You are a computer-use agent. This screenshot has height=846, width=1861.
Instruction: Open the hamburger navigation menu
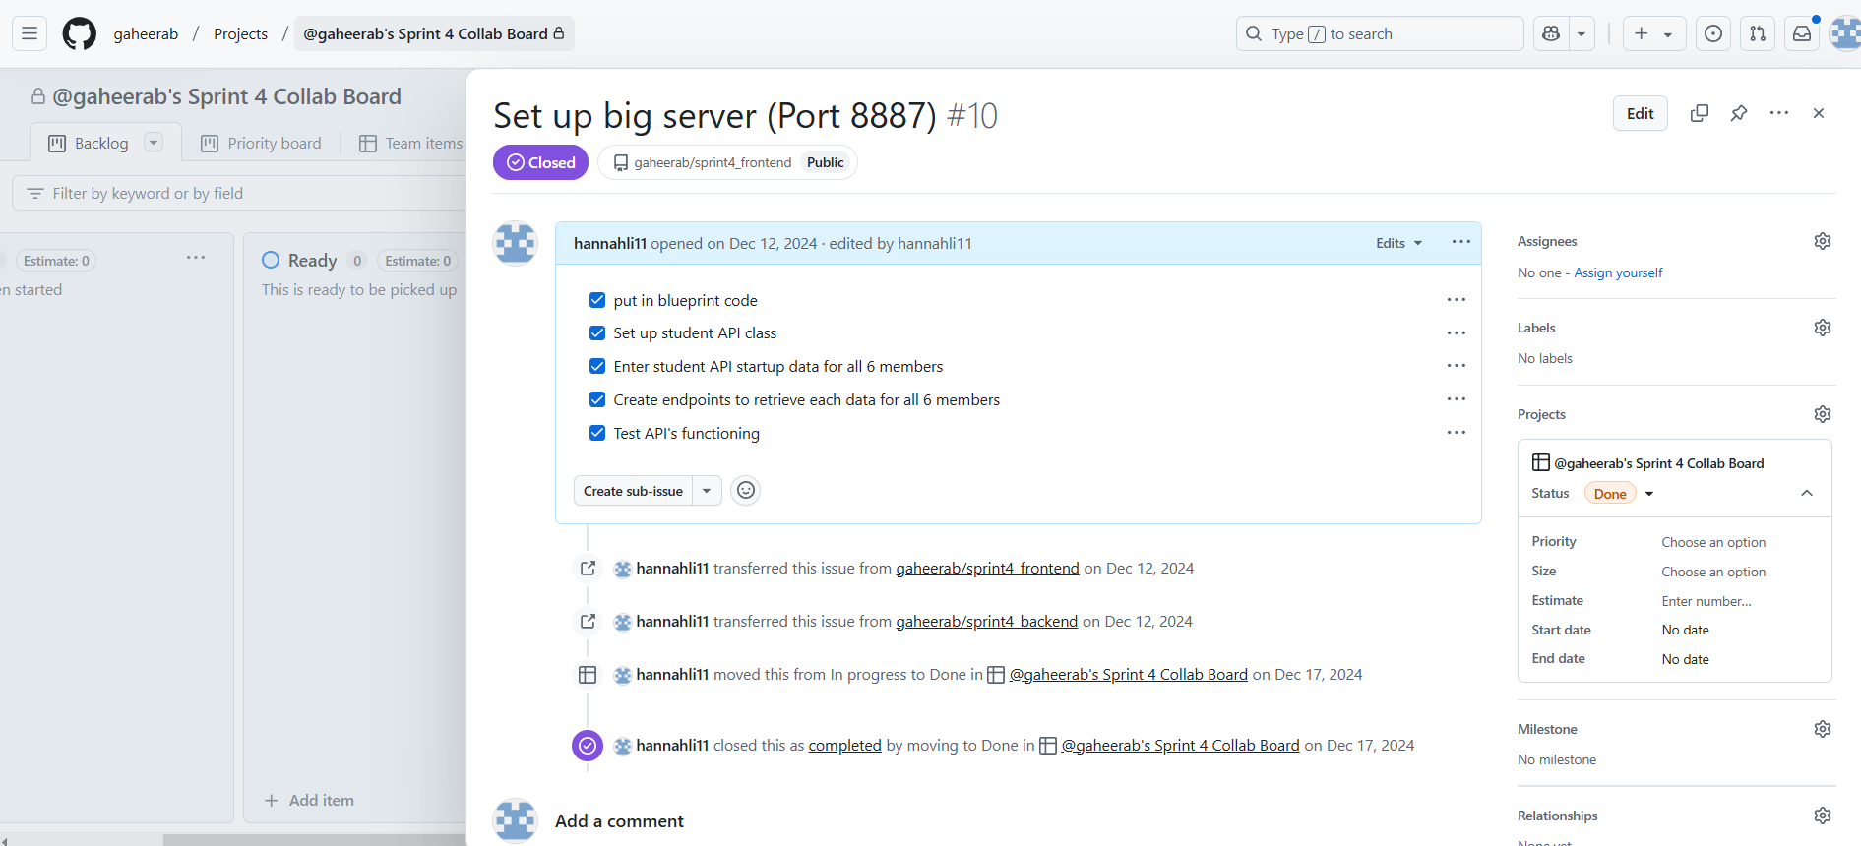click(30, 33)
